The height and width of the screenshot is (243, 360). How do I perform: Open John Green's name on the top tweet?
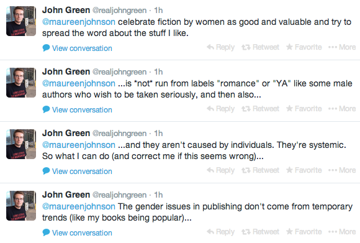(66, 11)
